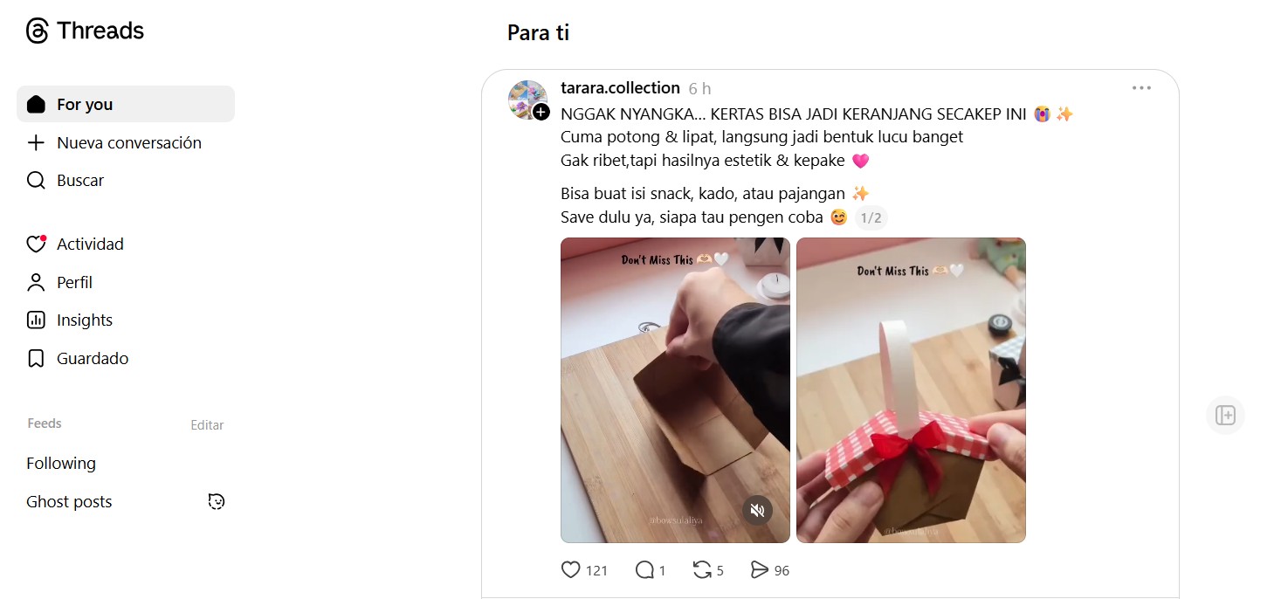Click the Threads logo icon
The height and width of the screenshot is (599, 1281).
(37, 31)
